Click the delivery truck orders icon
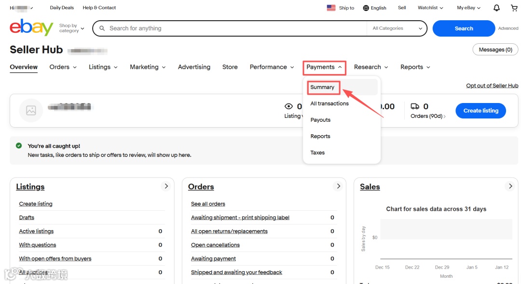 415,106
